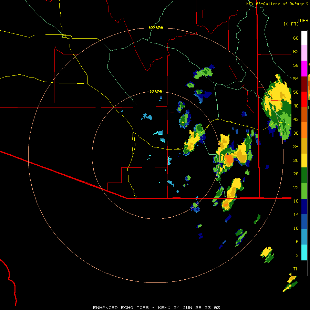Click the legend value 54

[x=296, y=79]
